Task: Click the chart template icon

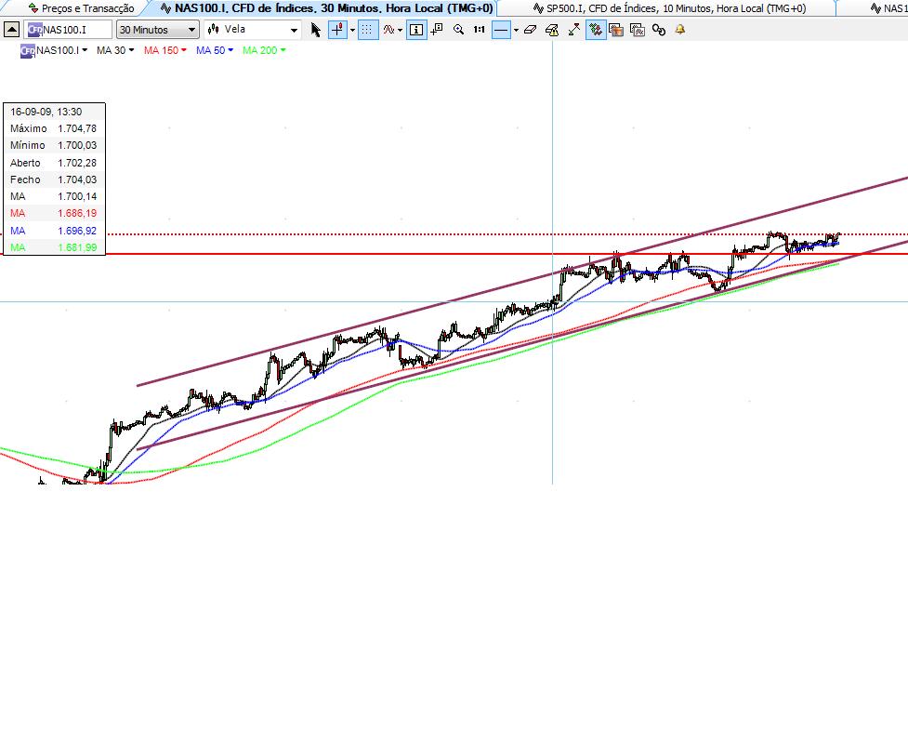Action: coord(616,30)
